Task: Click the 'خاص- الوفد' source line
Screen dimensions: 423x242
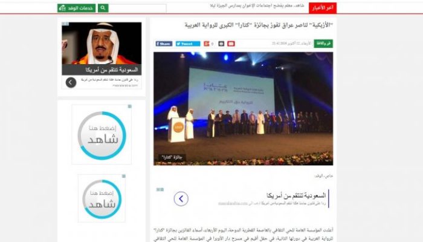Action: [x=323, y=176]
